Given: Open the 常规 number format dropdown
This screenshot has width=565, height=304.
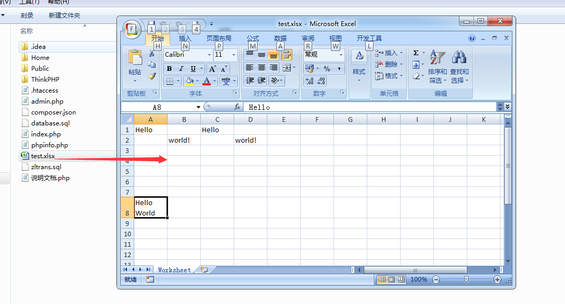Looking at the screenshot, I should click(341, 54).
